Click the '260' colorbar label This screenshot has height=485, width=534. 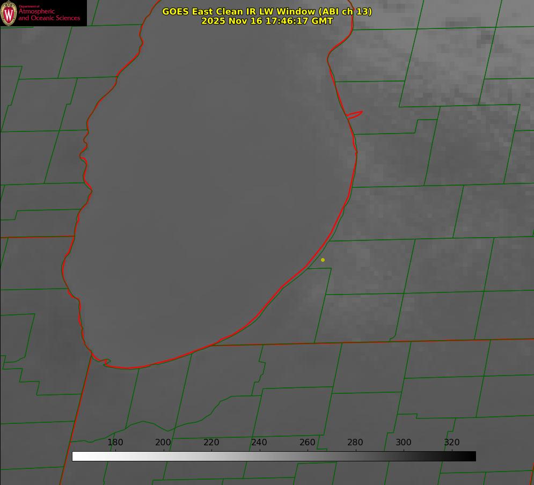(307, 442)
